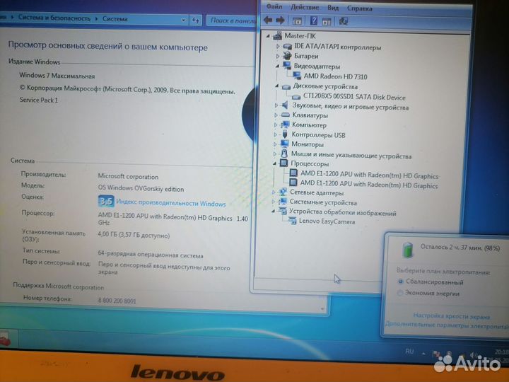
Task: Click the Система breadcrumb in address bar
Action: (x=115, y=19)
